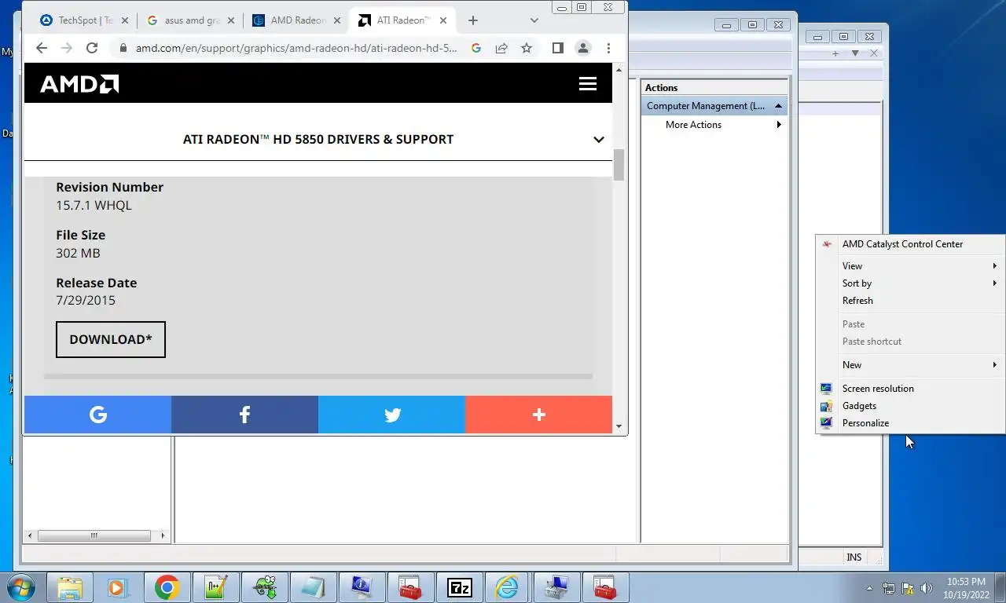Share the page on Facebook

[244, 415]
